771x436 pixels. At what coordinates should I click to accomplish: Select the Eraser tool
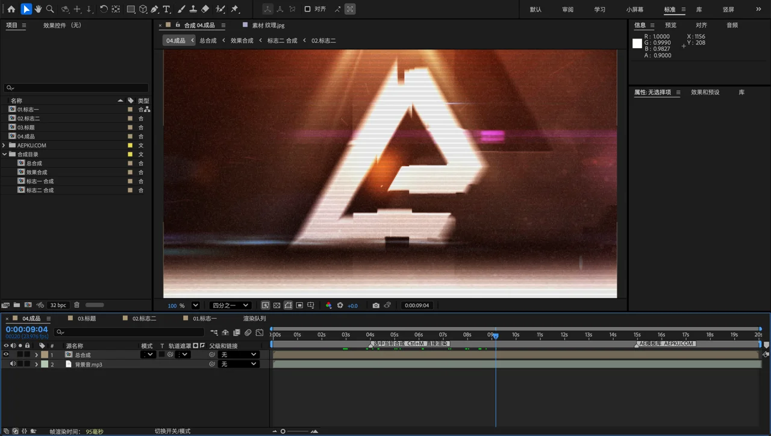205,9
